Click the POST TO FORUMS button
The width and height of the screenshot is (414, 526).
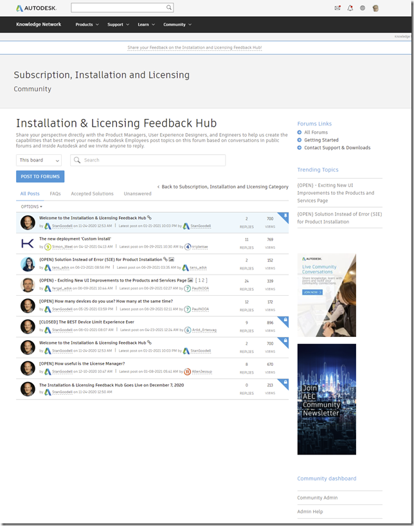[40, 176]
